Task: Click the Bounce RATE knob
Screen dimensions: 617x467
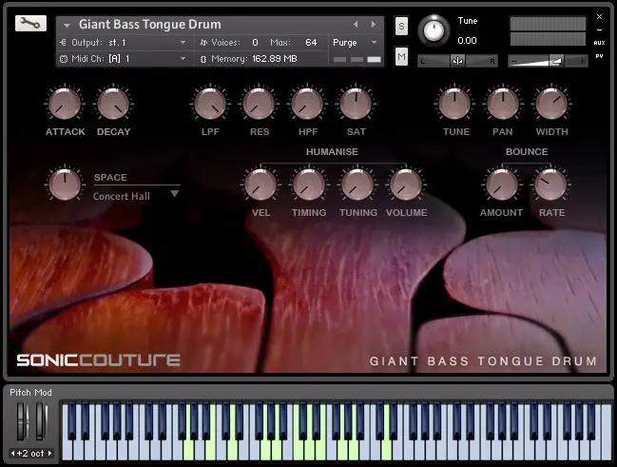Action: click(550, 185)
